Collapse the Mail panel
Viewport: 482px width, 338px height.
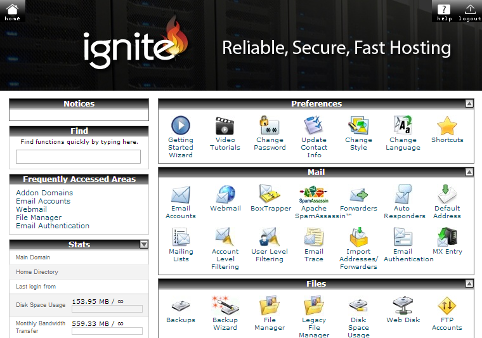pyautogui.click(x=469, y=172)
